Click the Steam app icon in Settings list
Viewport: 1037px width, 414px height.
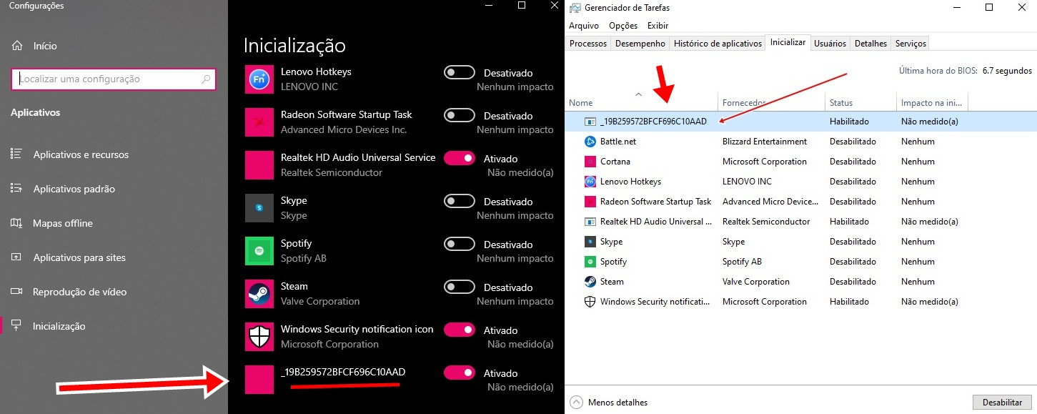pyautogui.click(x=259, y=294)
